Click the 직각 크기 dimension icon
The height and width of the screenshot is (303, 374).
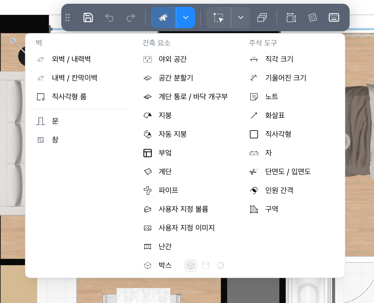[254, 59]
